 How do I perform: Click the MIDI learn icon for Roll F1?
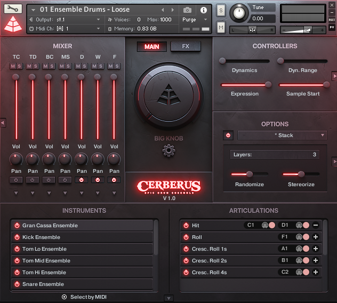(x=299, y=237)
